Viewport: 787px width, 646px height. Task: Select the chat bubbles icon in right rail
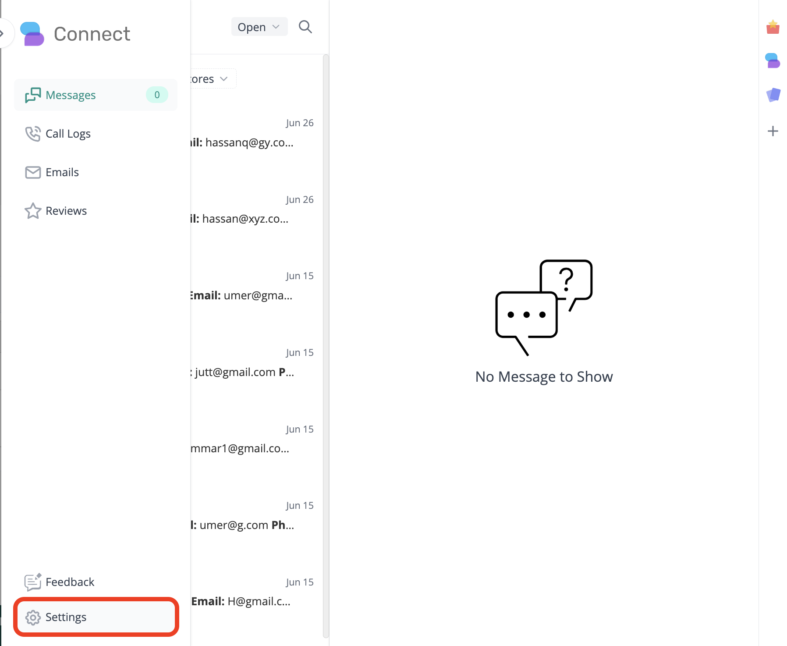click(x=773, y=60)
